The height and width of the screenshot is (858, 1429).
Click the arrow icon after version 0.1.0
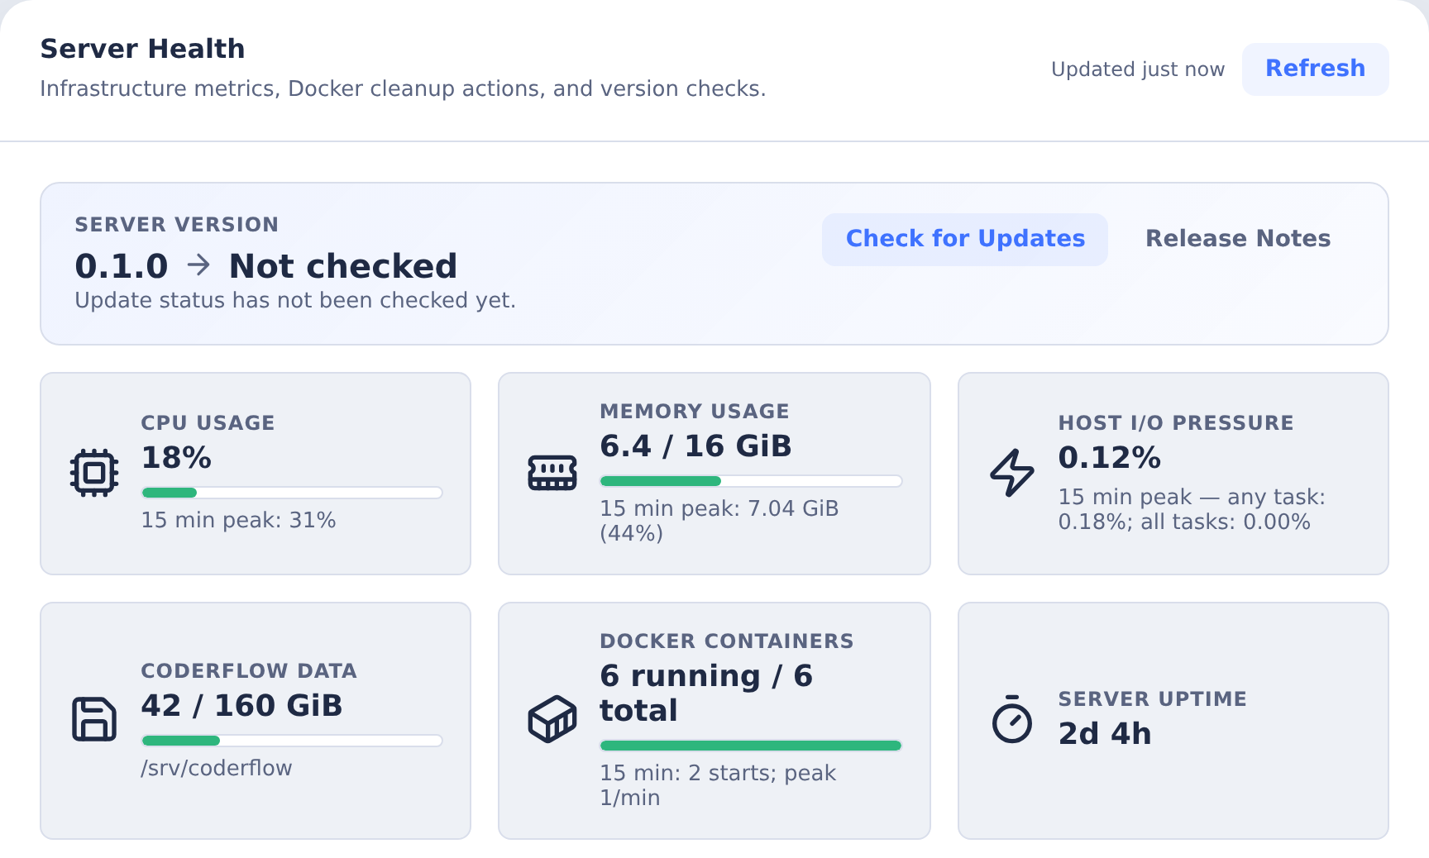click(x=198, y=265)
